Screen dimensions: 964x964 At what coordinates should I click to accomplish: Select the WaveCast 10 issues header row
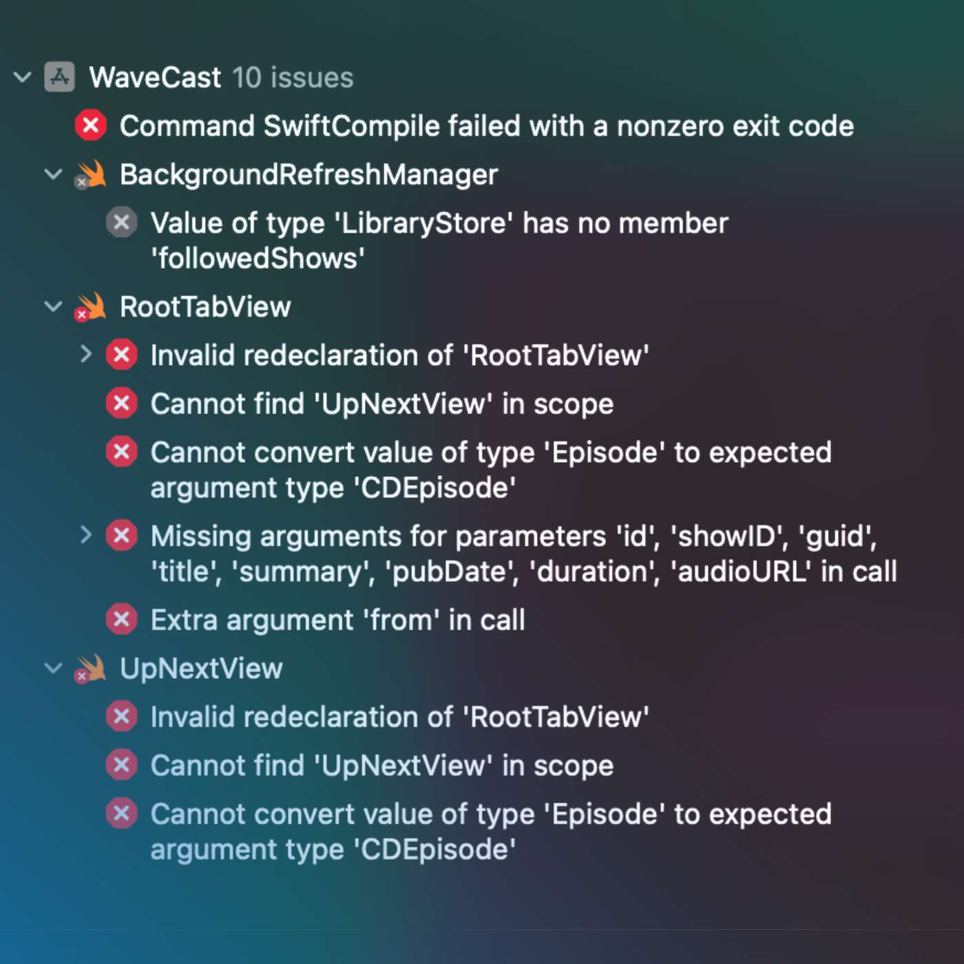[x=221, y=78]
